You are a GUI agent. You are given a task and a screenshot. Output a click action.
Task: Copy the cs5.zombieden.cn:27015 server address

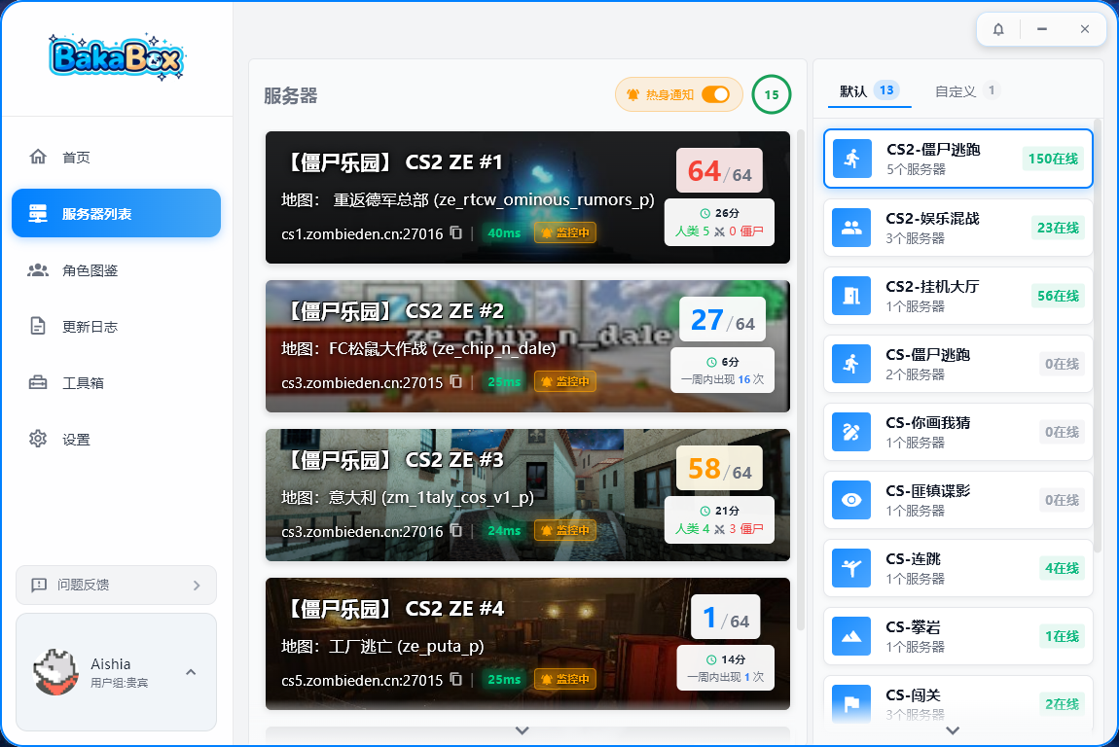(456, 680)
